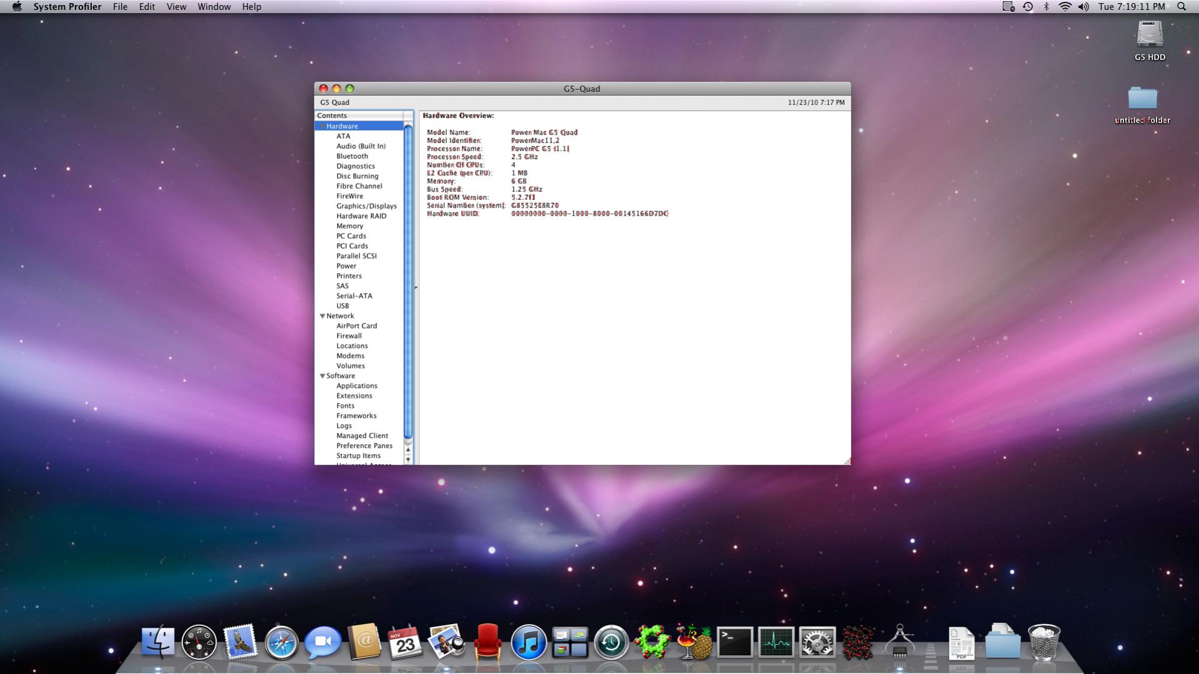Collapse the Network disclosure triangle
The width and height of the screenshot is (1199, 674).
coord(322,316)
